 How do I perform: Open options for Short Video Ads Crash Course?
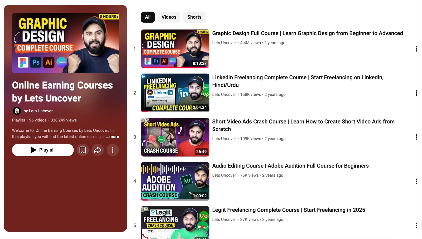pos(416,137)
